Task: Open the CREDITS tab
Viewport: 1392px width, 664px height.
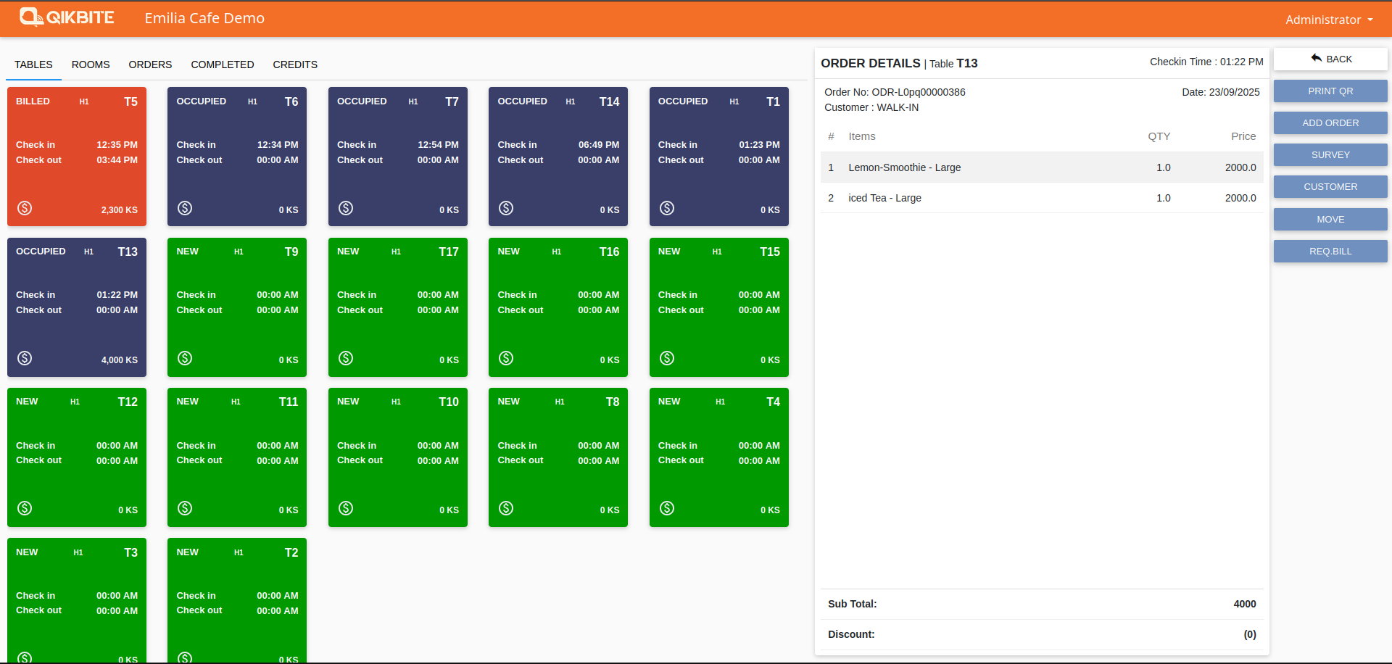Action: tap(295, 65)
